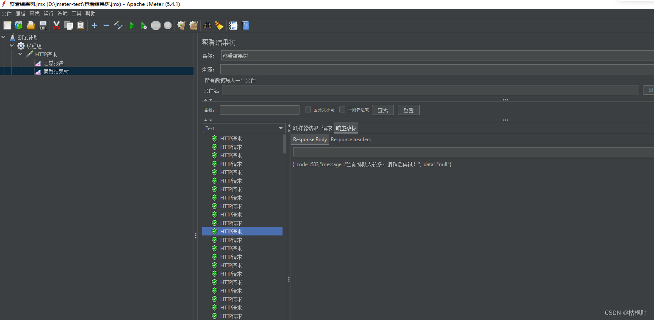The width and height of the screenshot is (654, 320).
Task: Switch to the Response headers tab
Action: pyautogui.click(x=350, y=139)
